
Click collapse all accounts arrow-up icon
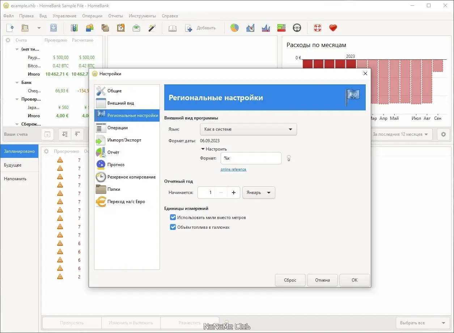coord(77,134)
